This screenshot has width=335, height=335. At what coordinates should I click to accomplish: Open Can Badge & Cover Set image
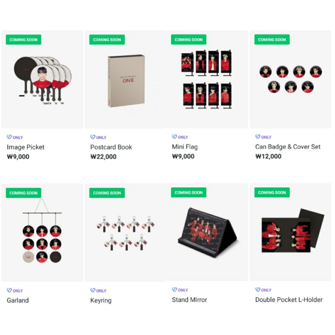coord(291,79)
